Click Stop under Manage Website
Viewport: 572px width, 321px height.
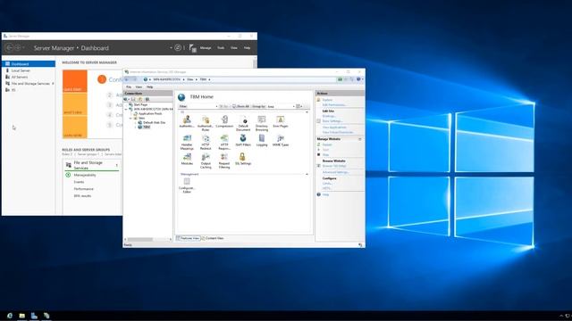325,154
